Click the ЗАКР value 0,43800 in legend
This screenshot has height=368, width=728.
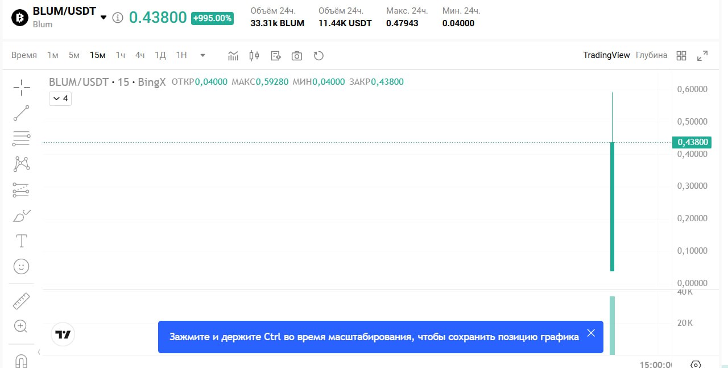[387, 82]
